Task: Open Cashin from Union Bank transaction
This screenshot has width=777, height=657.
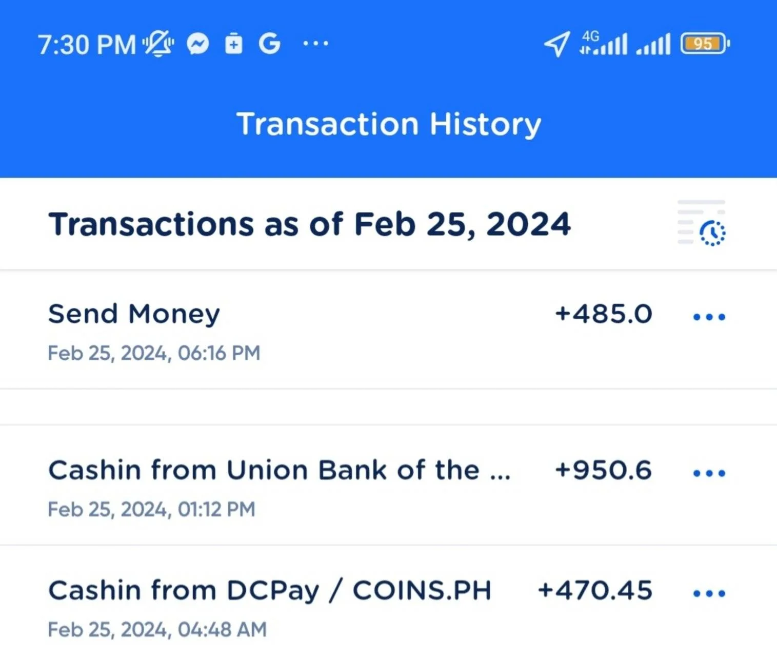Action: coord(388,486)
